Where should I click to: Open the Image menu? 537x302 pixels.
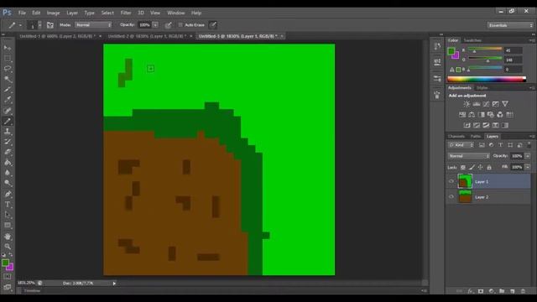pos(53,13)
